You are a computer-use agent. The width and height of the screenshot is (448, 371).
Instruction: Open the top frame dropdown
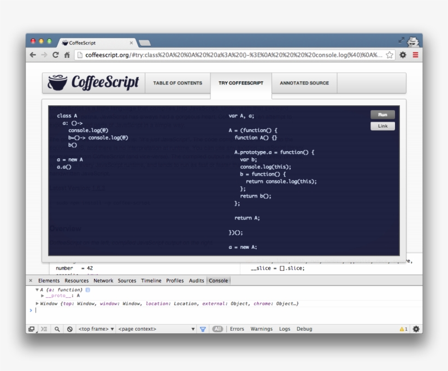click(94, 328)
